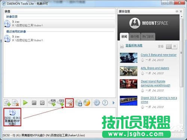Image resolution: width=187 pixels, height=140 pixels.
Task: Click the green Mount play button
Action: click(25, 103)
